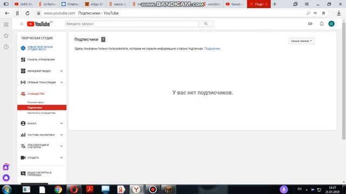The height and width of the screenshot is (194, 346).
Task: Select Подписчики highlighted sidebar item
Action: [42, 108]
